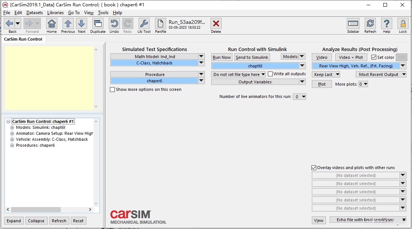Open number of live animators dropdown
412x229 pixels.
pos(300,97)
